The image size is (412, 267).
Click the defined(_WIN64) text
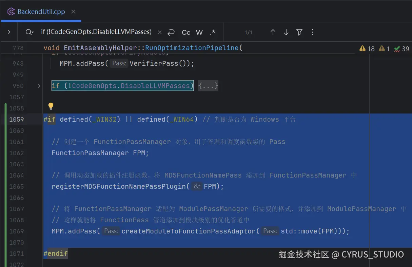tap(167, 119)
